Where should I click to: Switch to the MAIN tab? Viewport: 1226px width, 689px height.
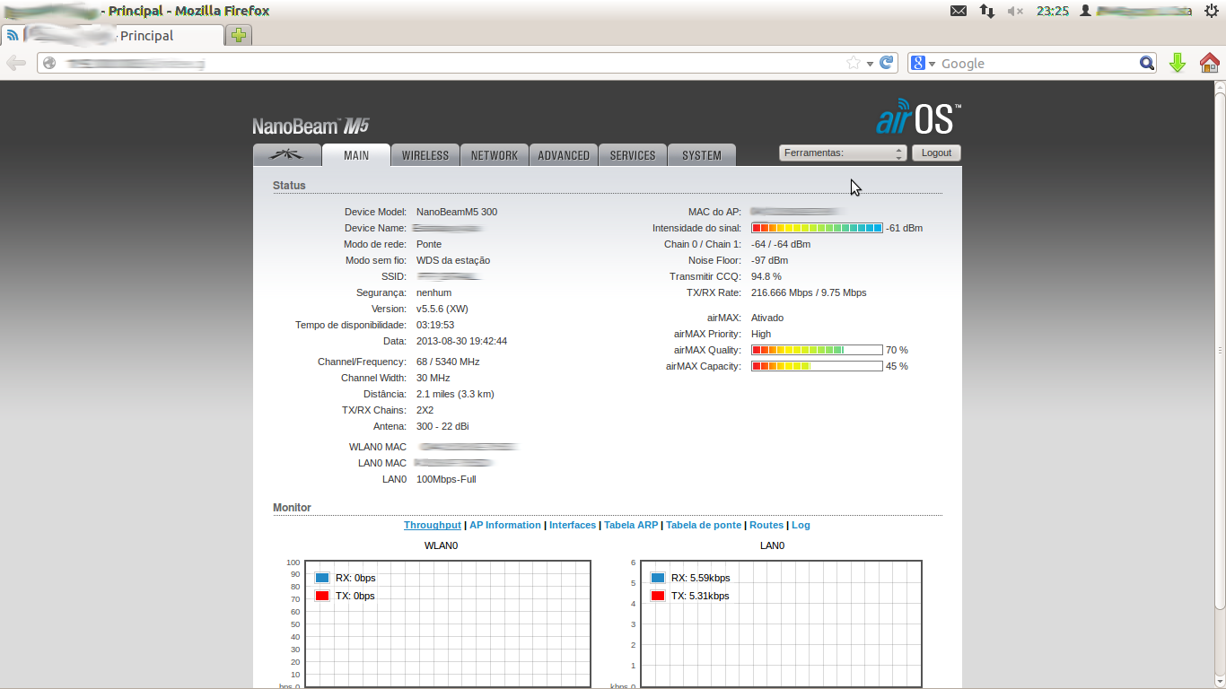pos(356,155)
